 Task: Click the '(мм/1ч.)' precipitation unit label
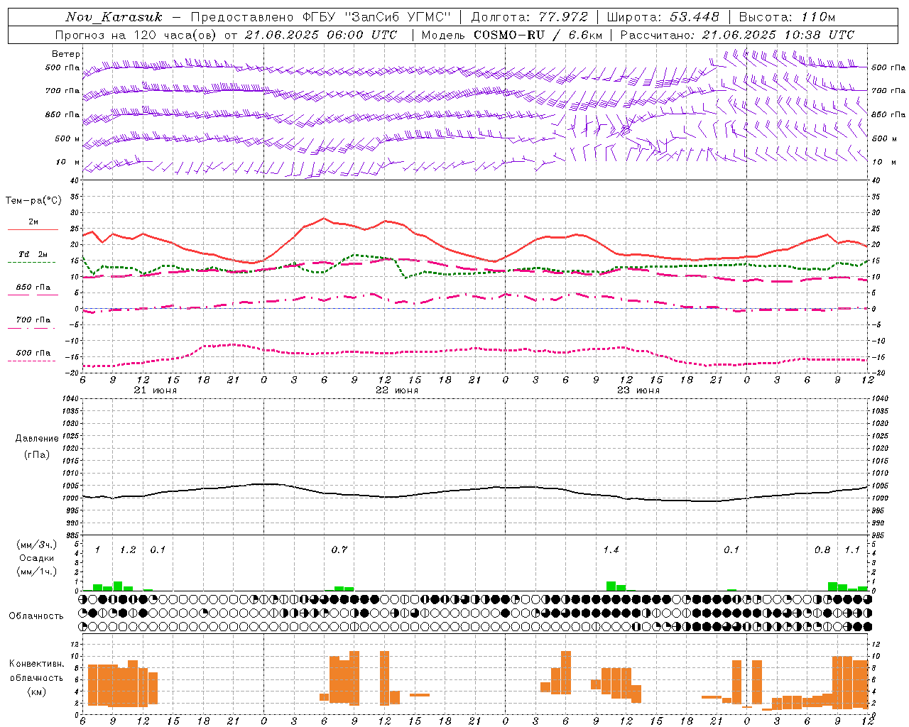pyautogui.click(x=37, y=572)
